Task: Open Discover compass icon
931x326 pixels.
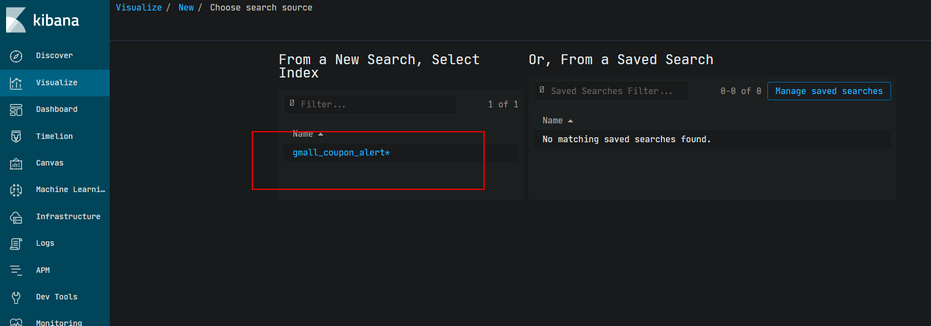Action: pyautogui.click(x=16, y=56)
